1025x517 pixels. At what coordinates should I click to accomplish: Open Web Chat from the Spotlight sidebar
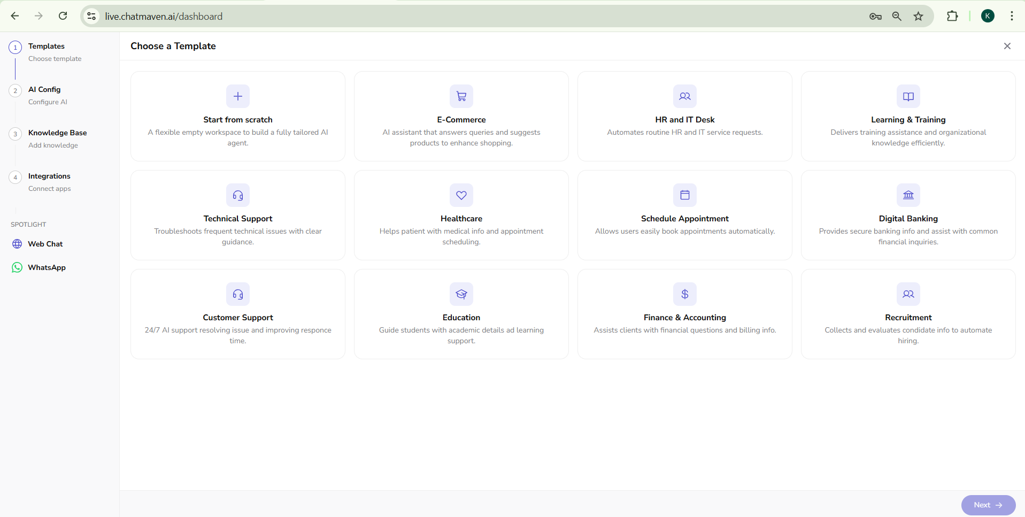coord(45,243)
